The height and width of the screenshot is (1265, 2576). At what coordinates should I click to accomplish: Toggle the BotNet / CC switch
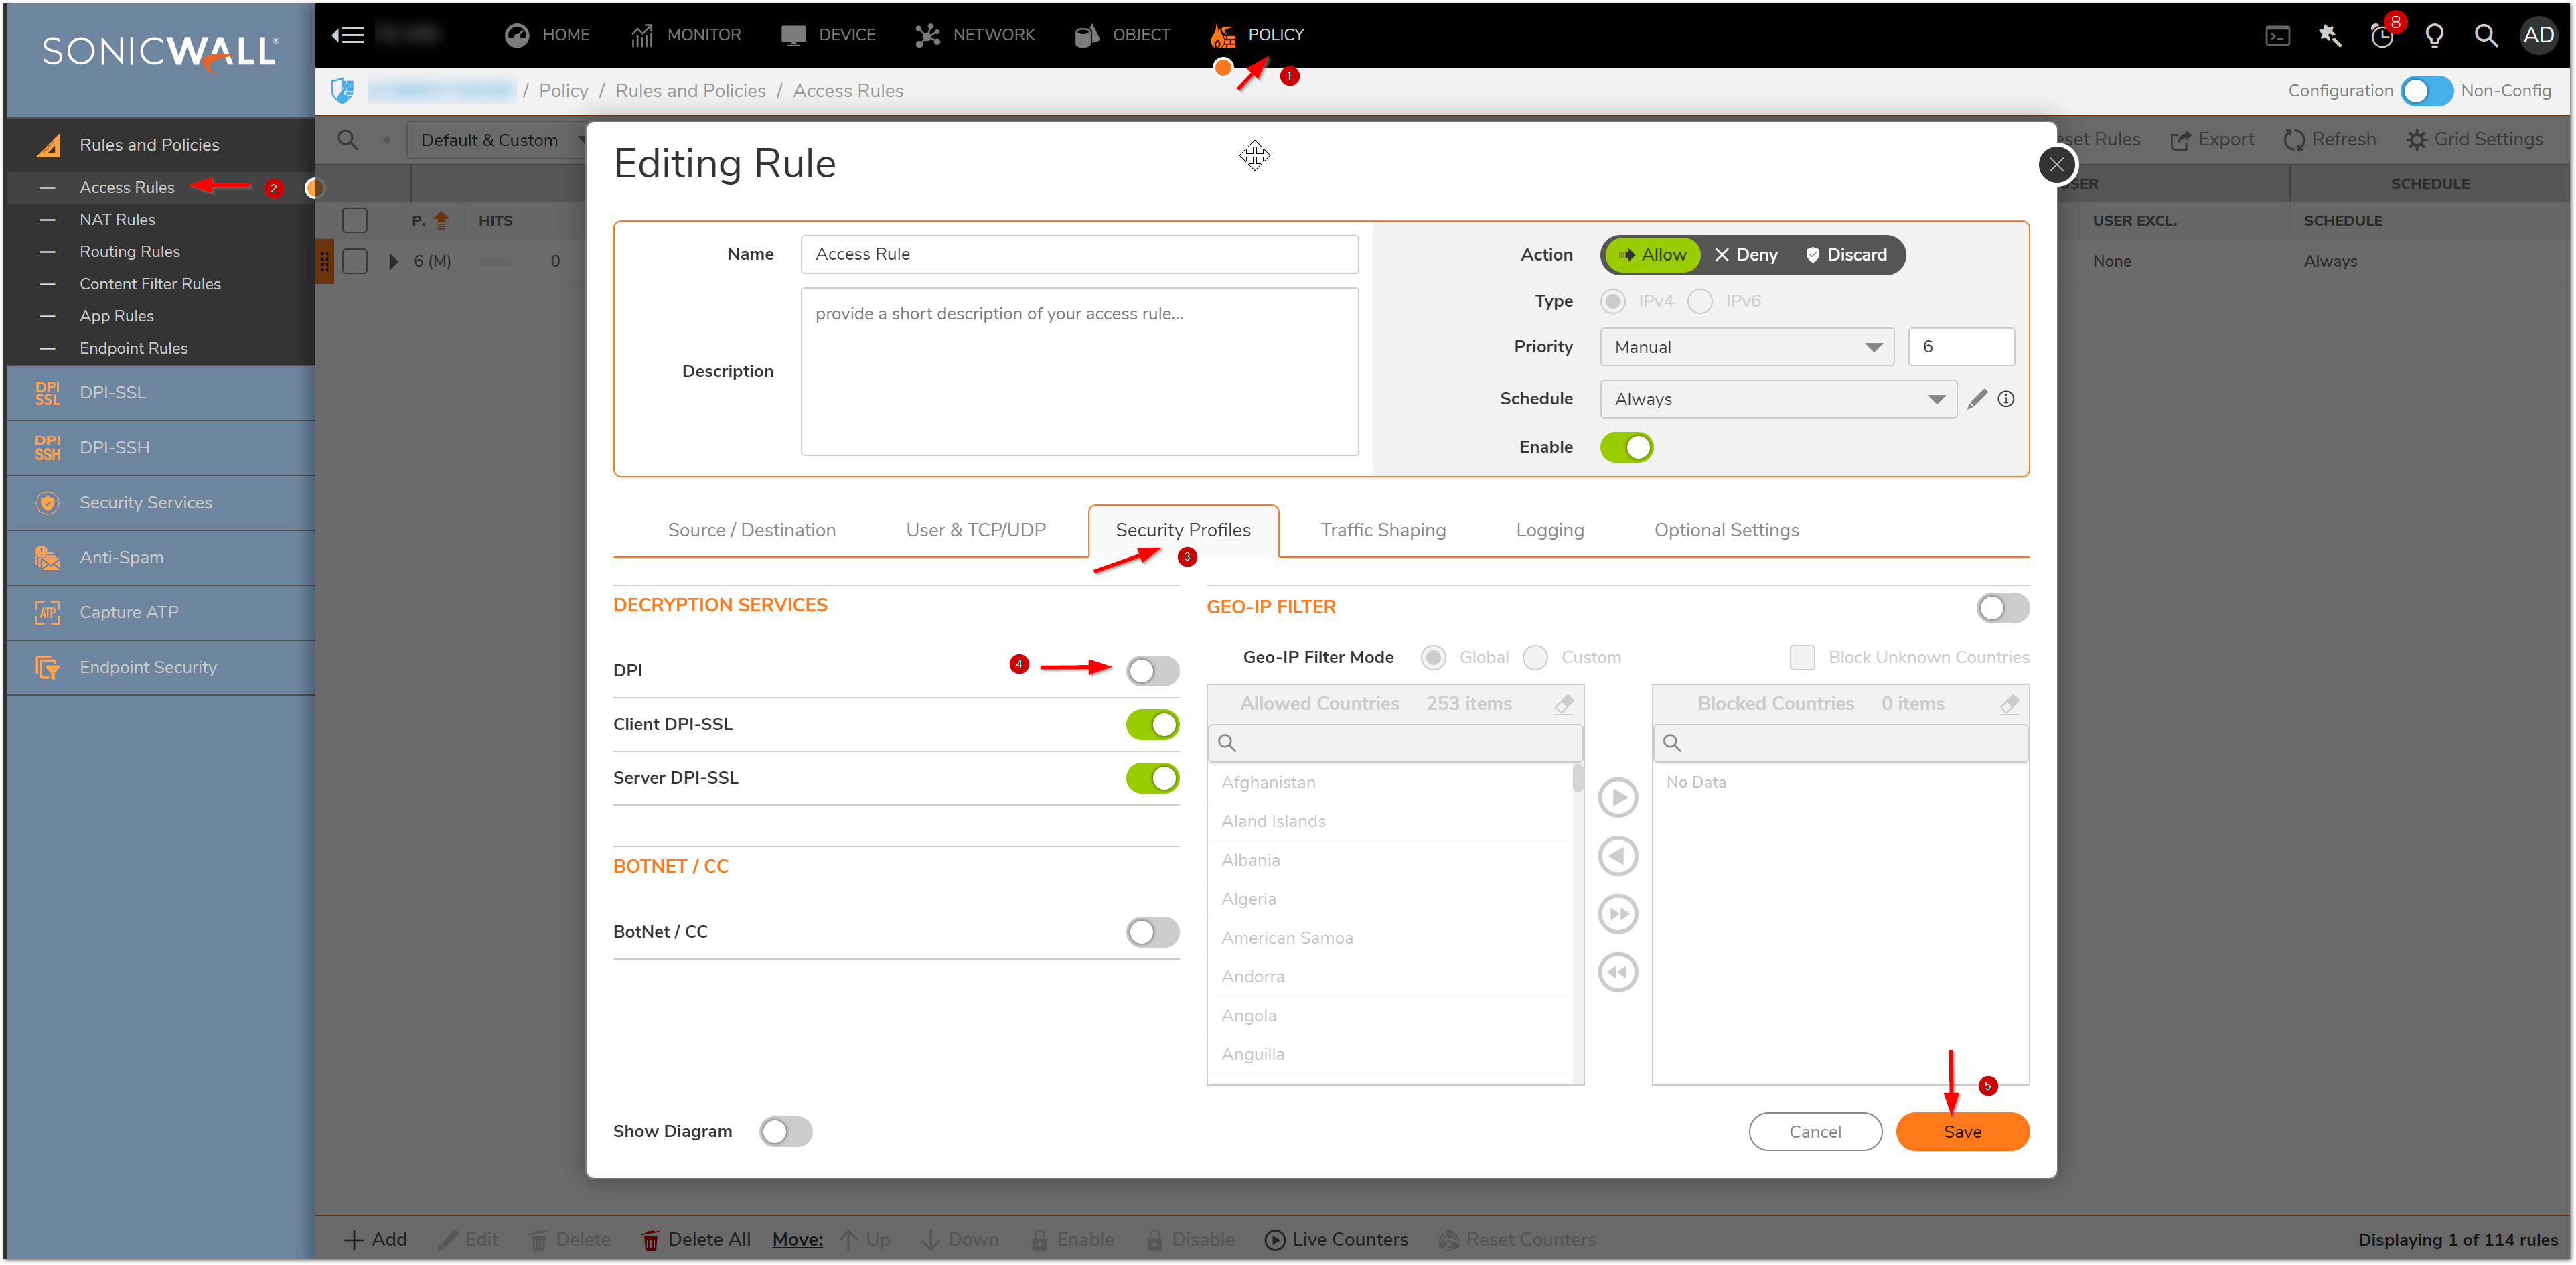[1152, 932]
